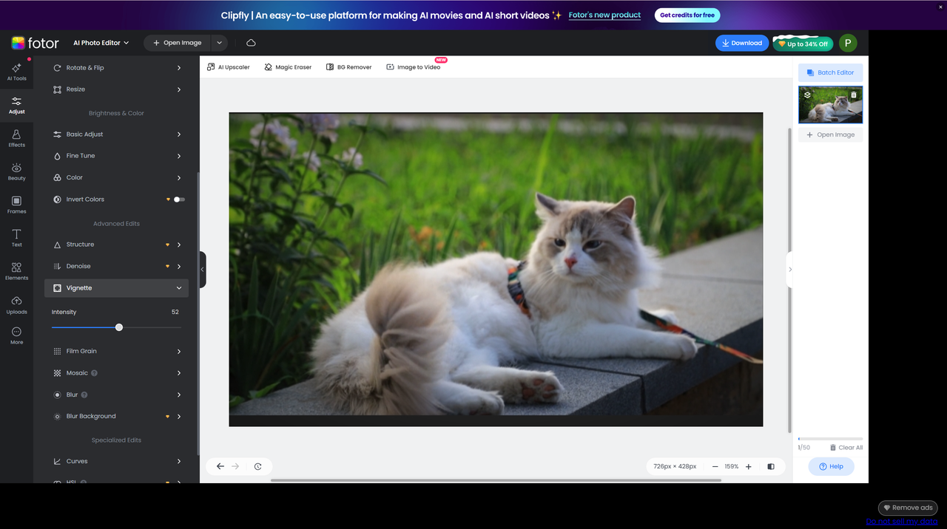
Task: Click the Up to 34% Off button
Action: 803,44
